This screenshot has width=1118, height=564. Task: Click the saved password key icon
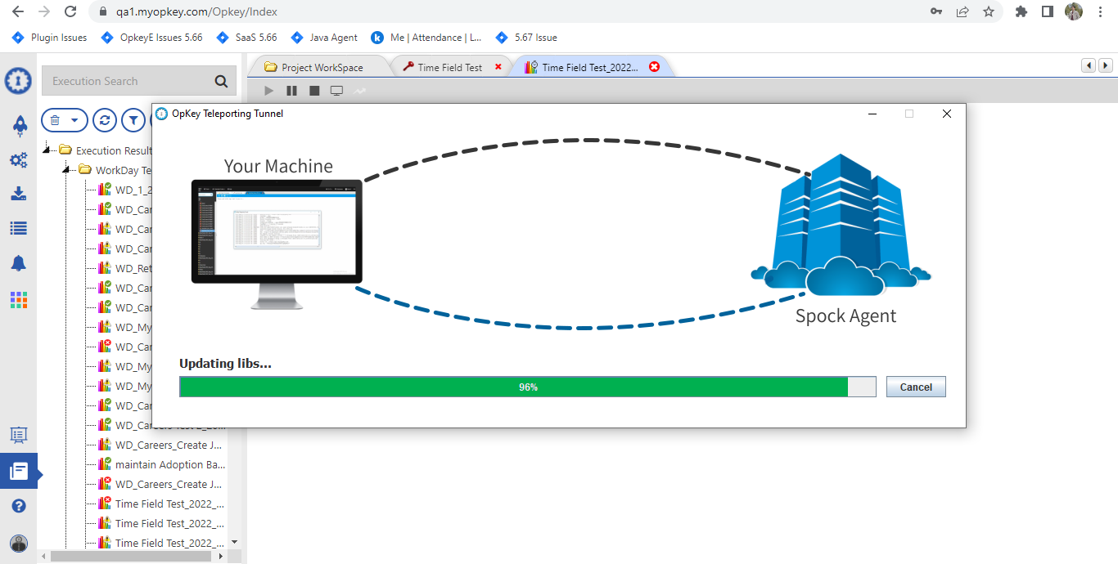tap(936, 11)
